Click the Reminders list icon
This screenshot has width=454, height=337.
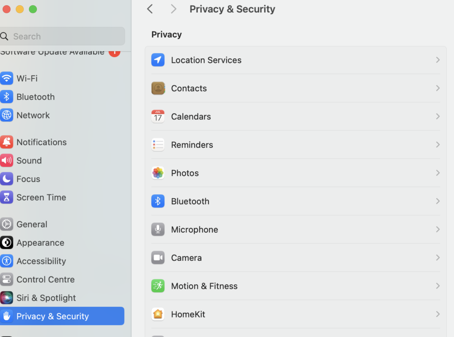pos(158,145)
